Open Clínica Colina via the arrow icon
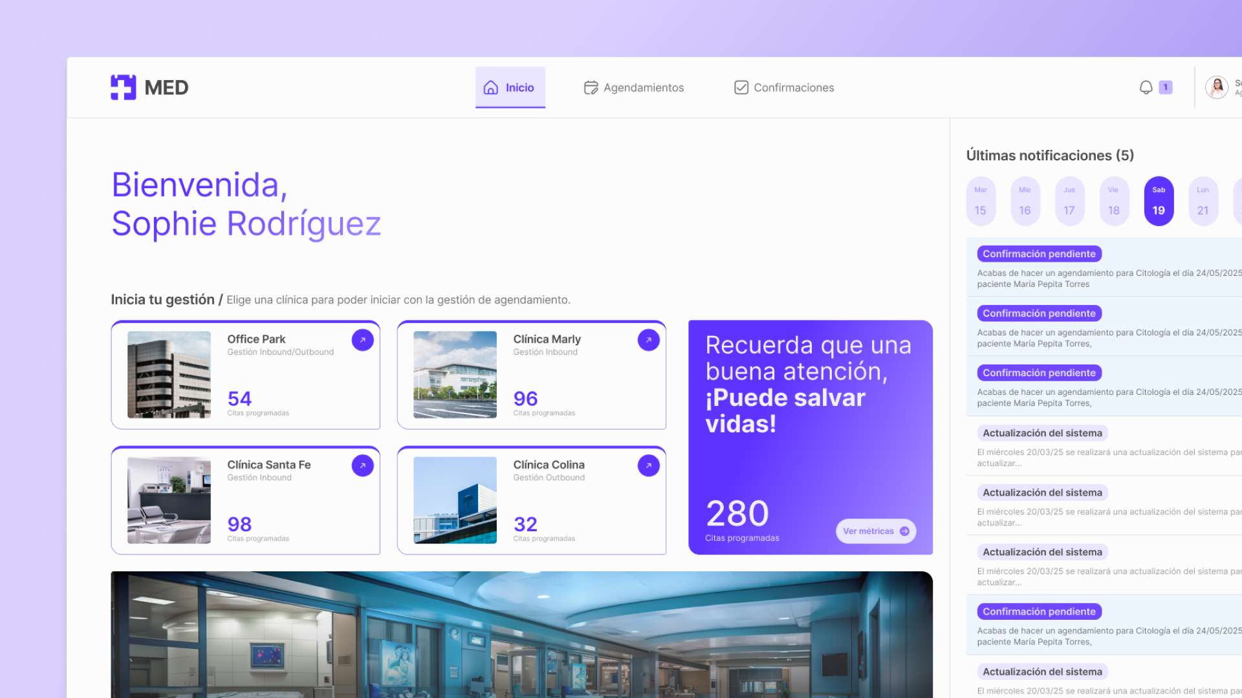 pyautogui.click(x=648, y=465)
